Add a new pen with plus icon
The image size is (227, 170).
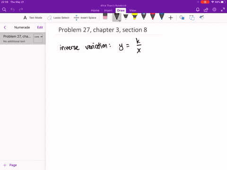(171, 17)
